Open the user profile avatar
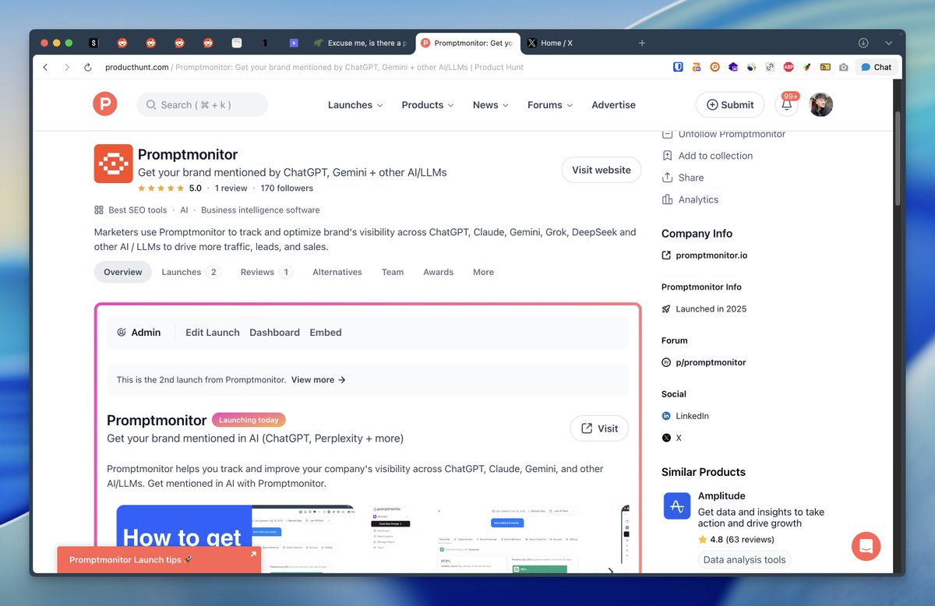Viewport: 935px width, 606px height. click(x=821, y=104)
